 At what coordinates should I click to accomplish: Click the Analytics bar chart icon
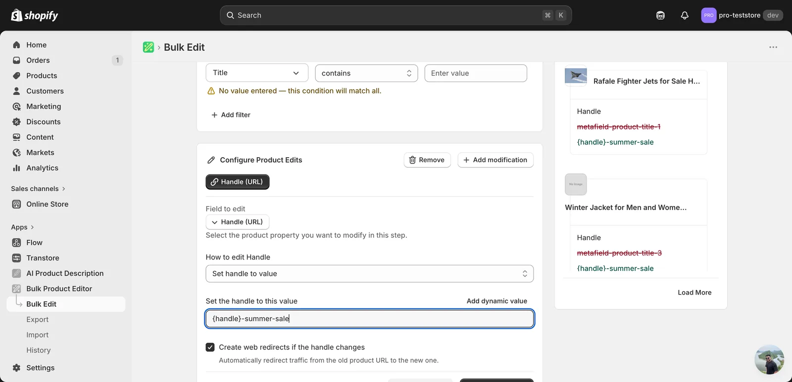[x=16, y=168]
